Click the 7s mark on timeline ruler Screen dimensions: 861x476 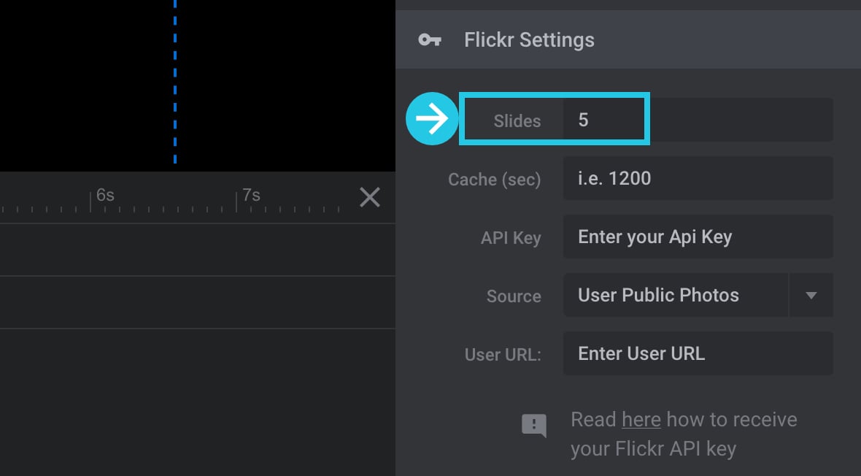(251, 195)
